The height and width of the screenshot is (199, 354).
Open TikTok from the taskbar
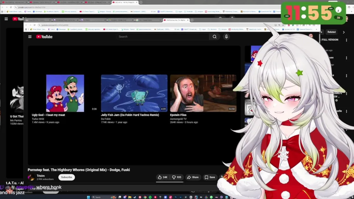coord(171,197)
